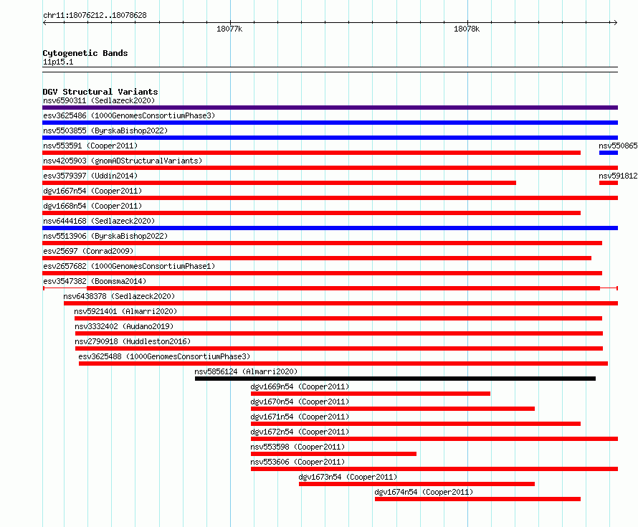Click the dgv1668n54 (Cooper2011) label

pos(92,206)
